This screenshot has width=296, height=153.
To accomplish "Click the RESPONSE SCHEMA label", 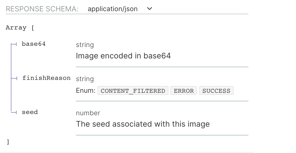I will (x=42, y=9).
